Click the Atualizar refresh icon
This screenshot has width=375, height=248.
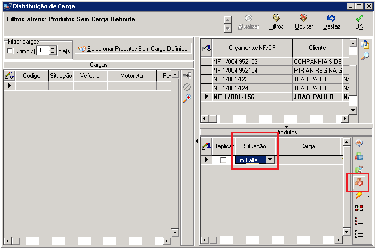coord(249,18)
